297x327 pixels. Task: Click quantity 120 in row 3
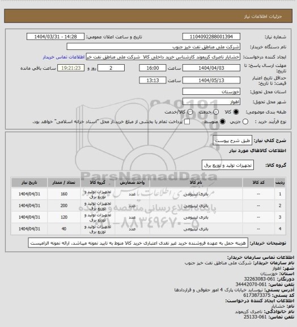point(64,217)
